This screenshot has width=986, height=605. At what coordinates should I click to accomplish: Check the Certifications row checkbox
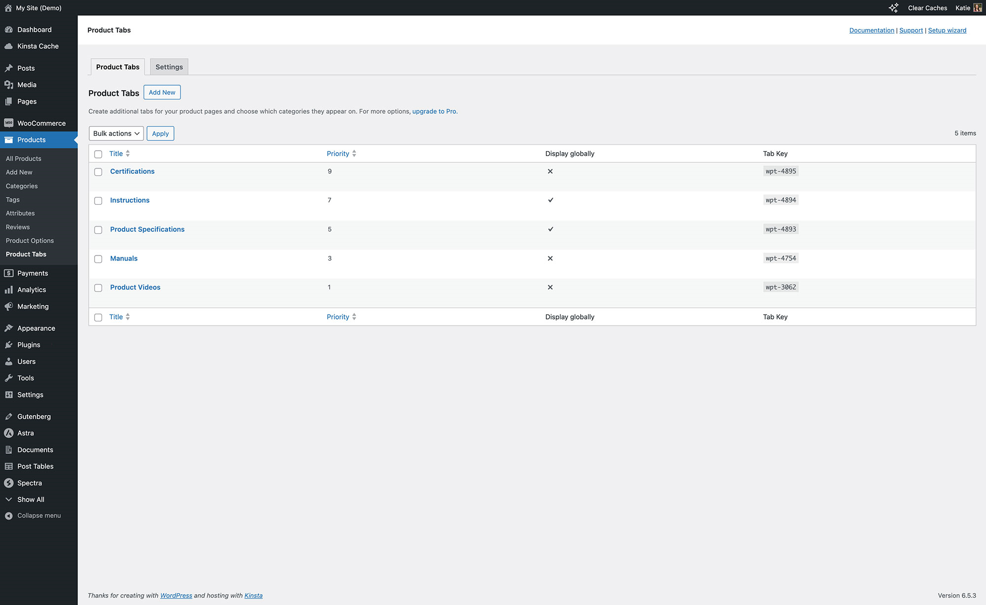point(98,172)
